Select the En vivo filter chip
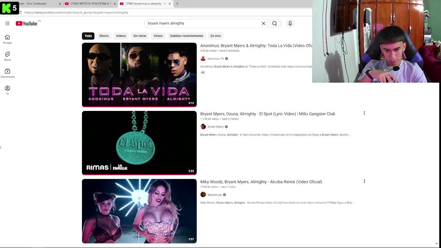 216,36
